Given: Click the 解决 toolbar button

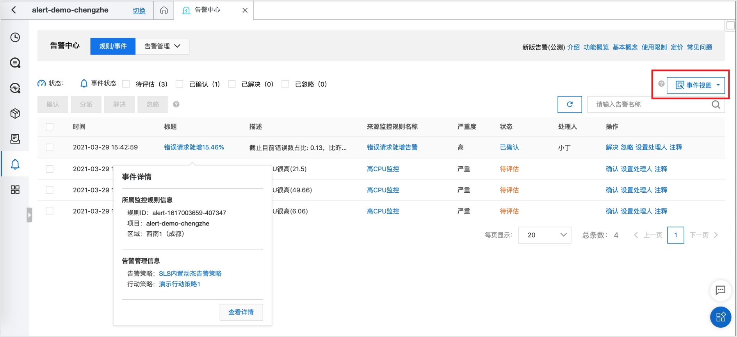Looking at the screenshot, I should [x=119, y=105].
